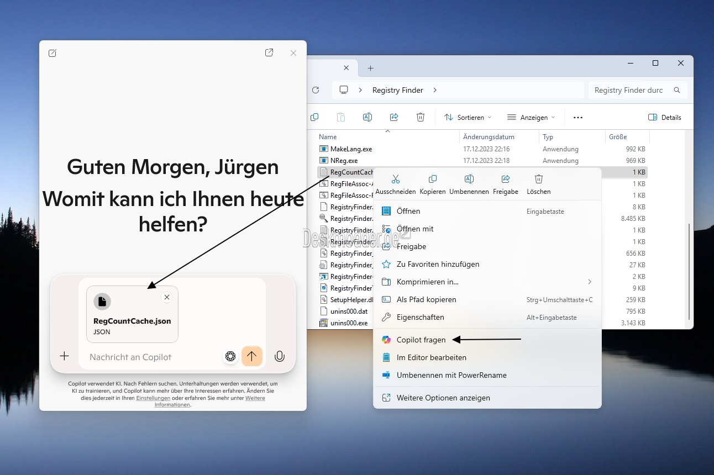Viewport: 714px width, 475px height.
Task: Choose Öffnen mit from the context menu
Action: (487, 229)
